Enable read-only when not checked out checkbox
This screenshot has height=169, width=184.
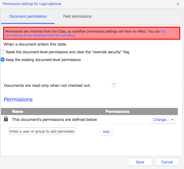[x=114, y=85]
